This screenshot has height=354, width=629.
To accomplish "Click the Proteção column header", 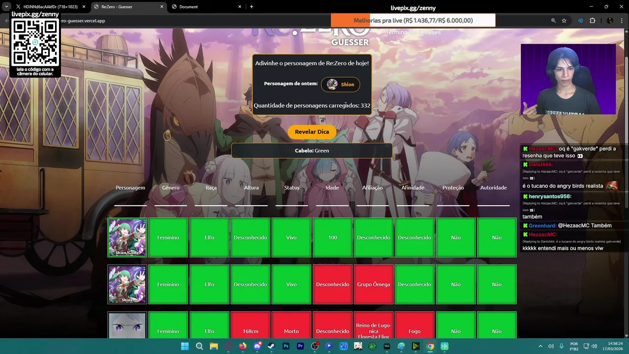I will point(453,188).
